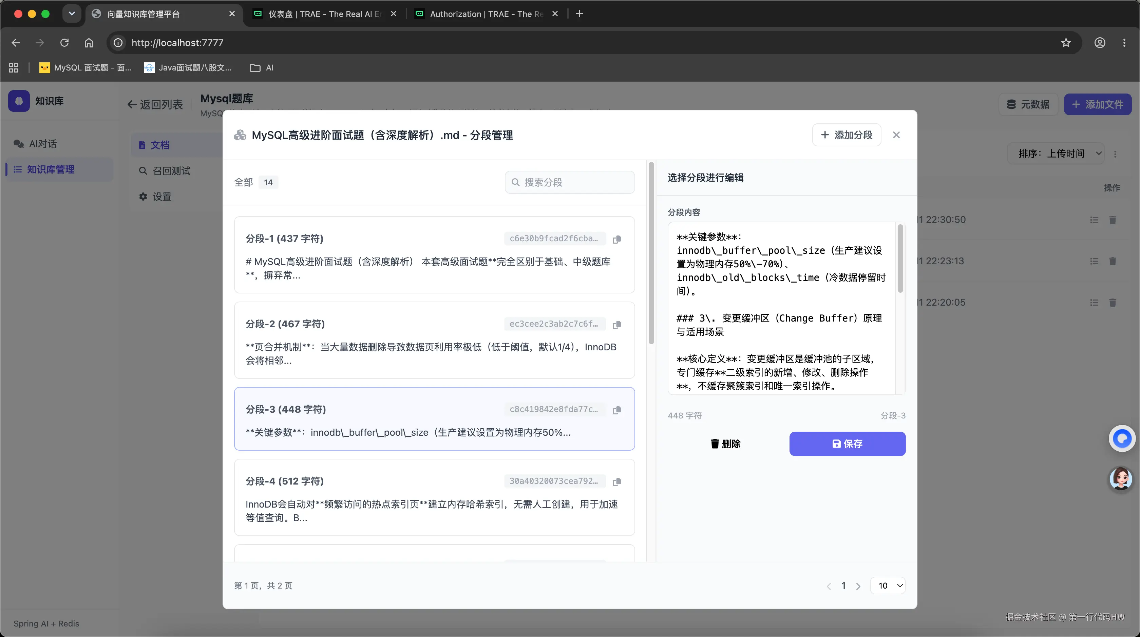Reload the current page
This screenshot has width=1140, height=637.
click(x=64, y=42)
